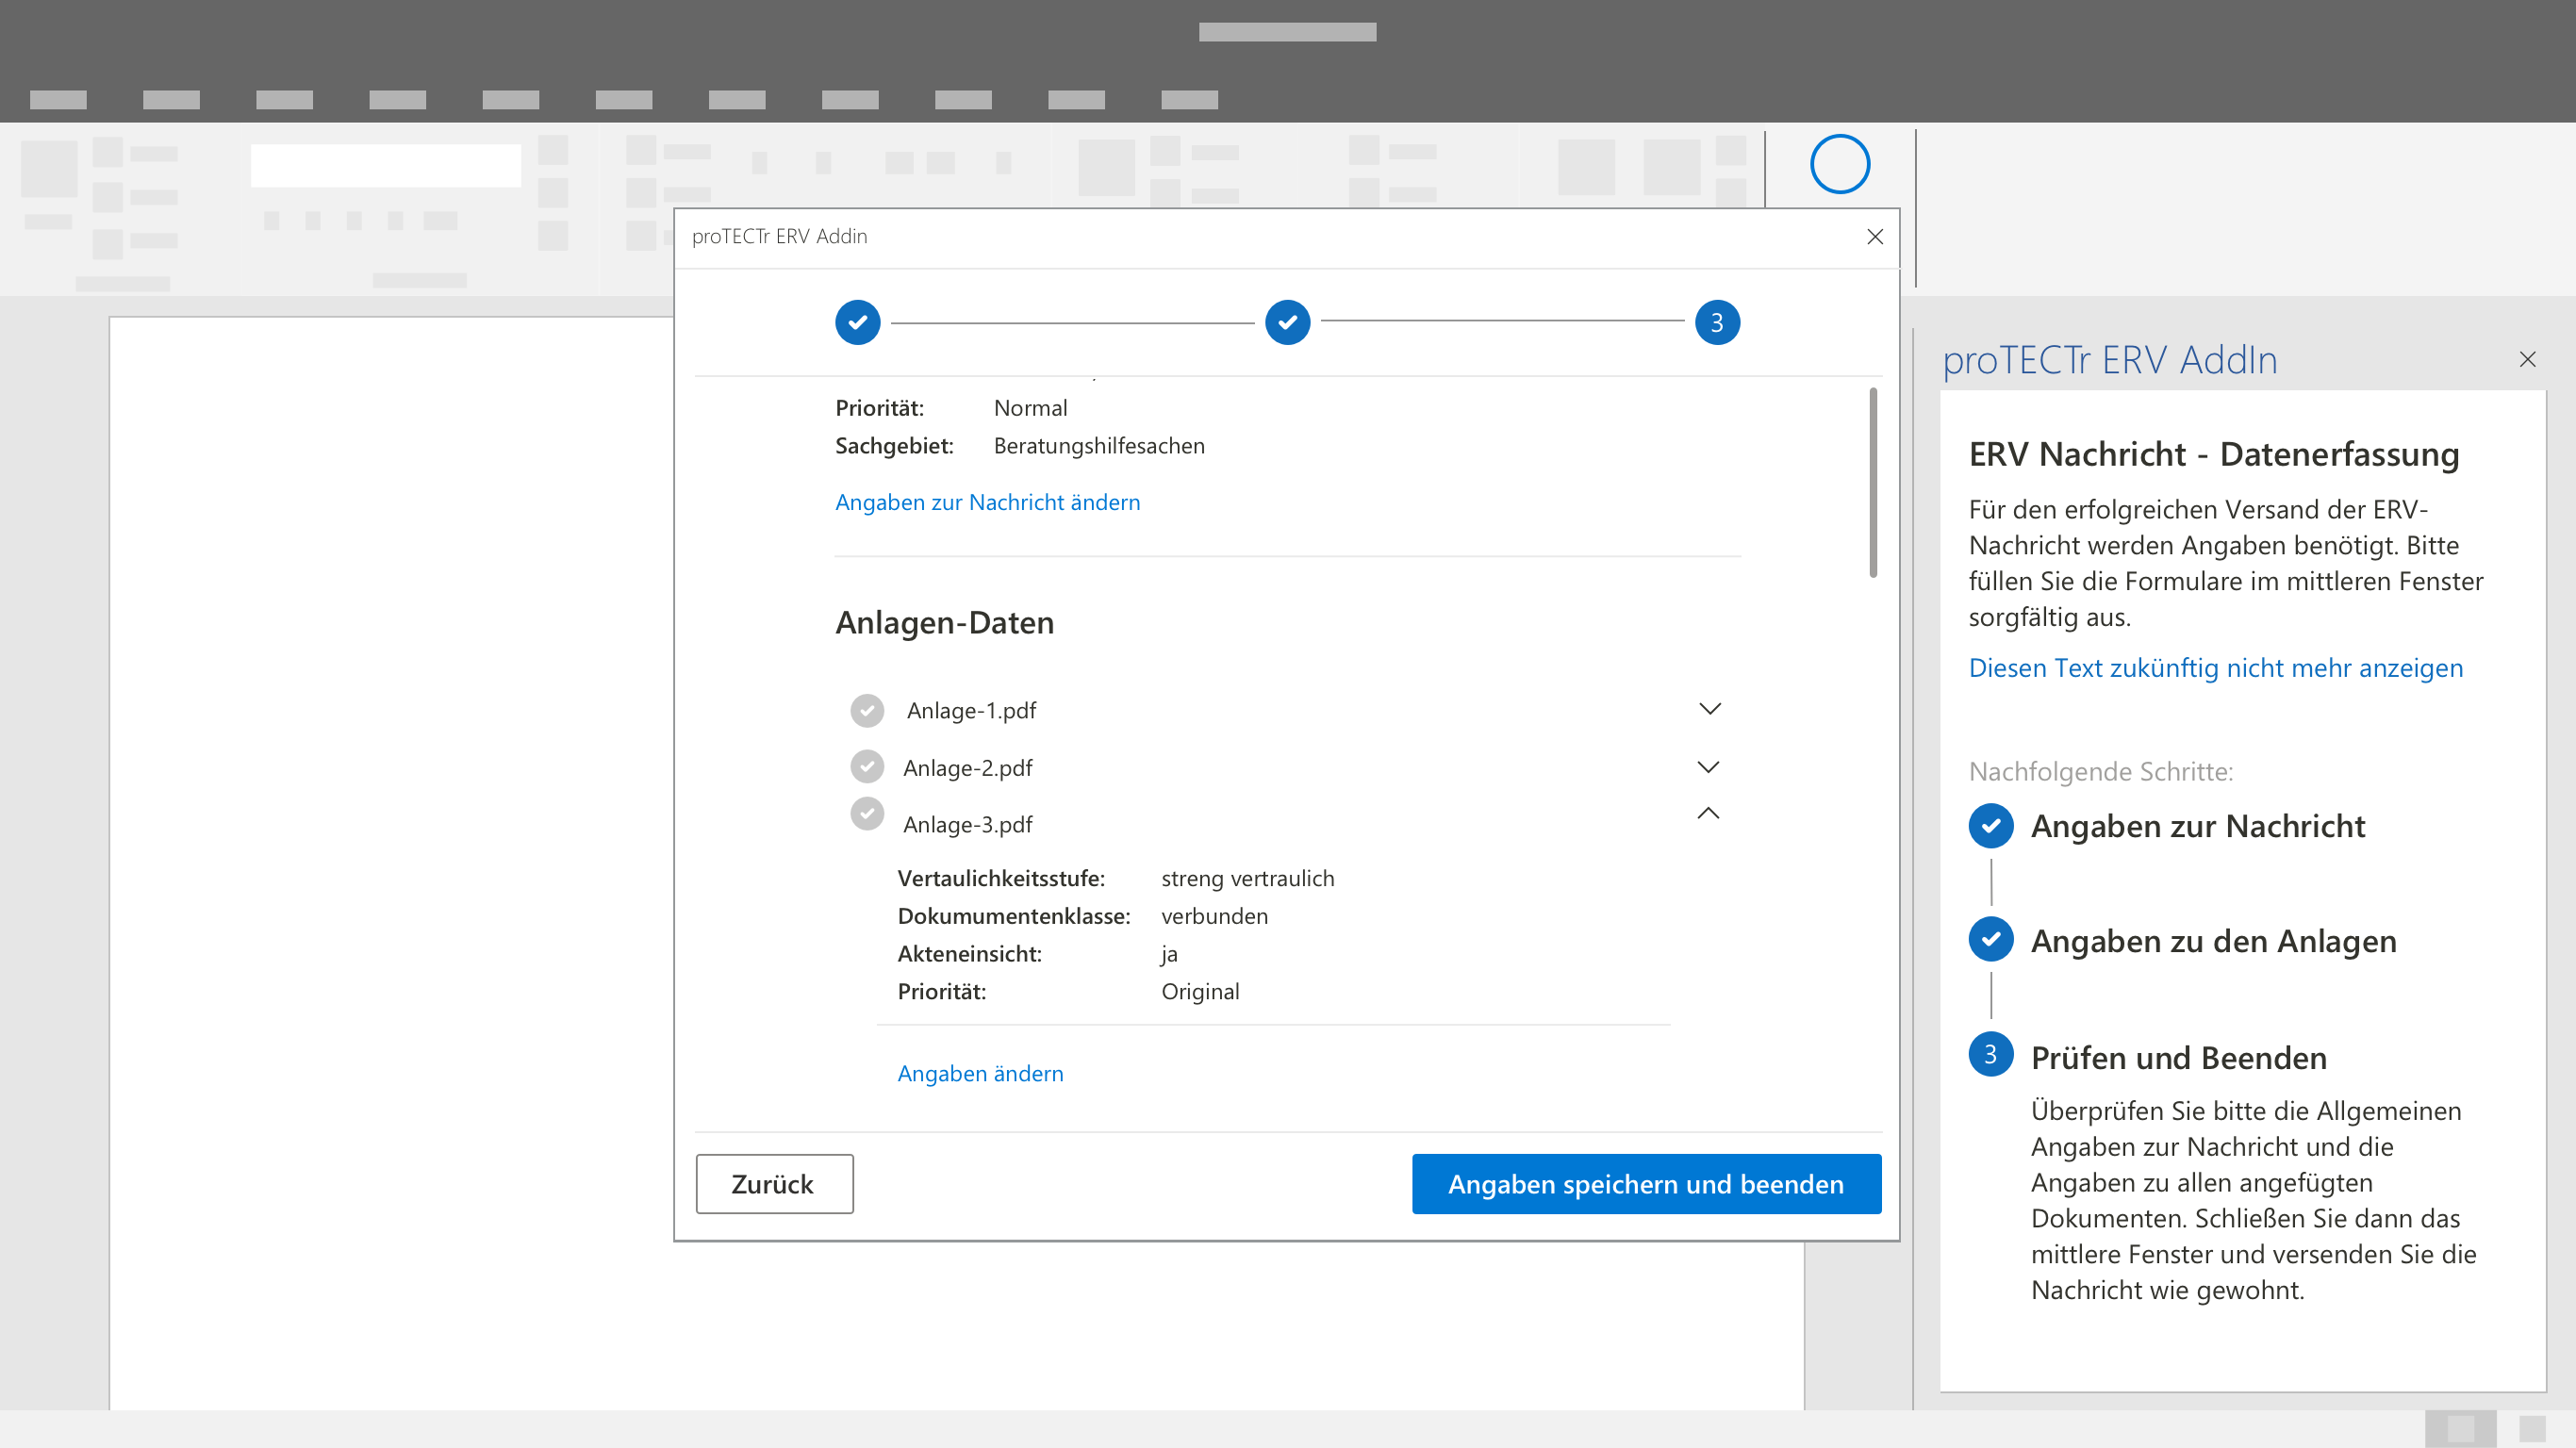Open the Prüfen und Beenden step label
The width and height of the screenshot is (2576, 1448).
[x=2178, y=1057]
